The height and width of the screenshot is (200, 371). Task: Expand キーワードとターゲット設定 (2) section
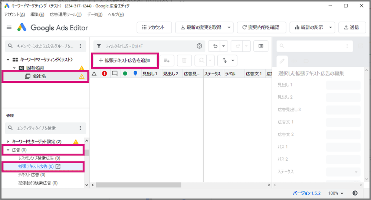pyautogui.click(x=8, y=141)
